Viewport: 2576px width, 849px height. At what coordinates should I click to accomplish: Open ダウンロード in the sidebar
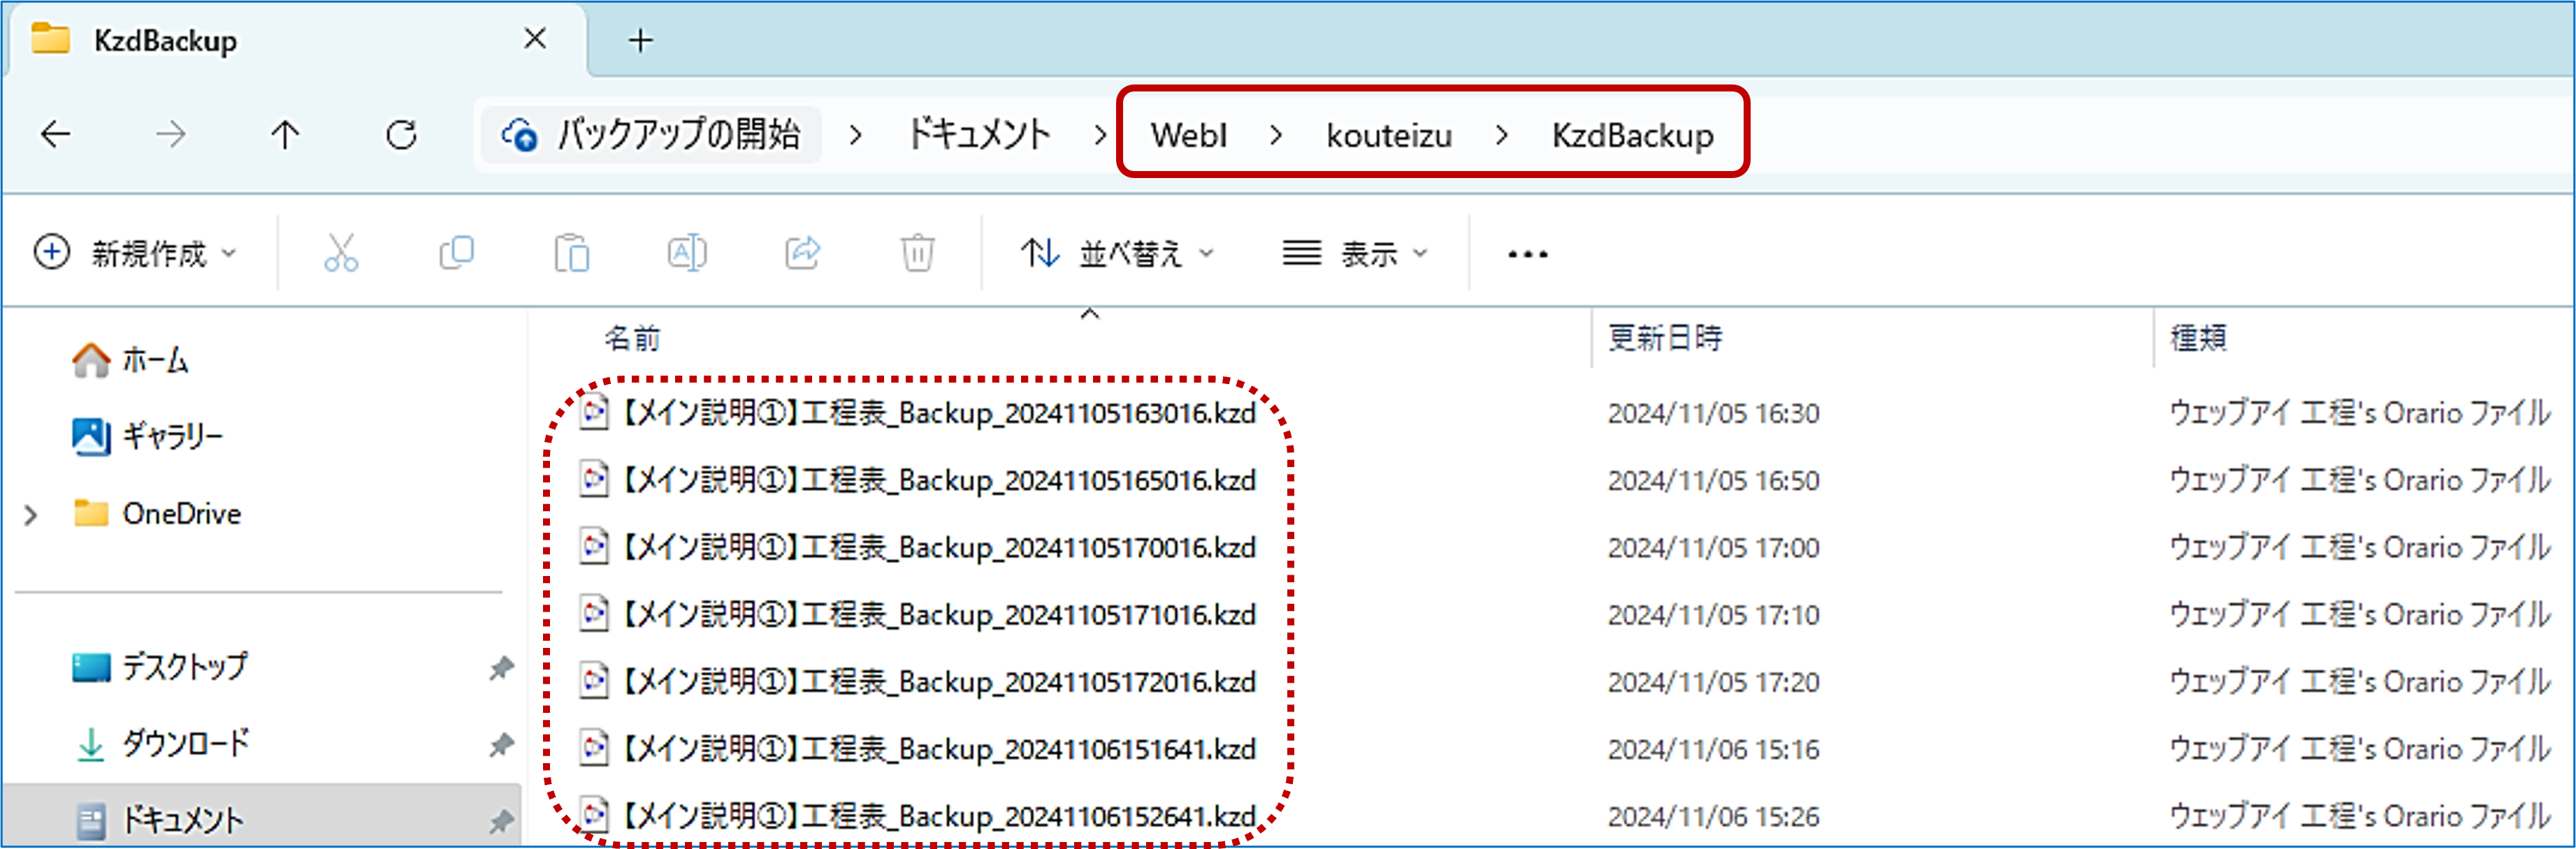tap(185, 743)
